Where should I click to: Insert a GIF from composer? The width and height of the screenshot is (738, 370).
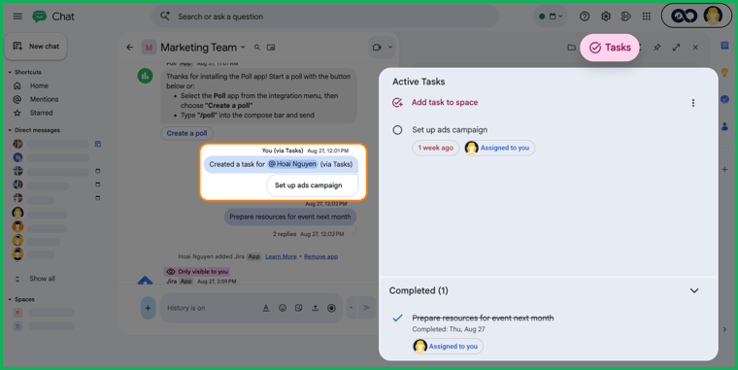point(298,308)
